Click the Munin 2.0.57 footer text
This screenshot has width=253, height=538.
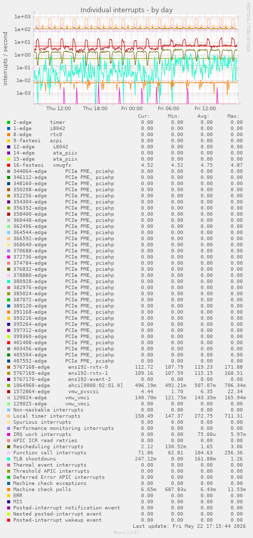pyautogui.click(x=126, y=532)
